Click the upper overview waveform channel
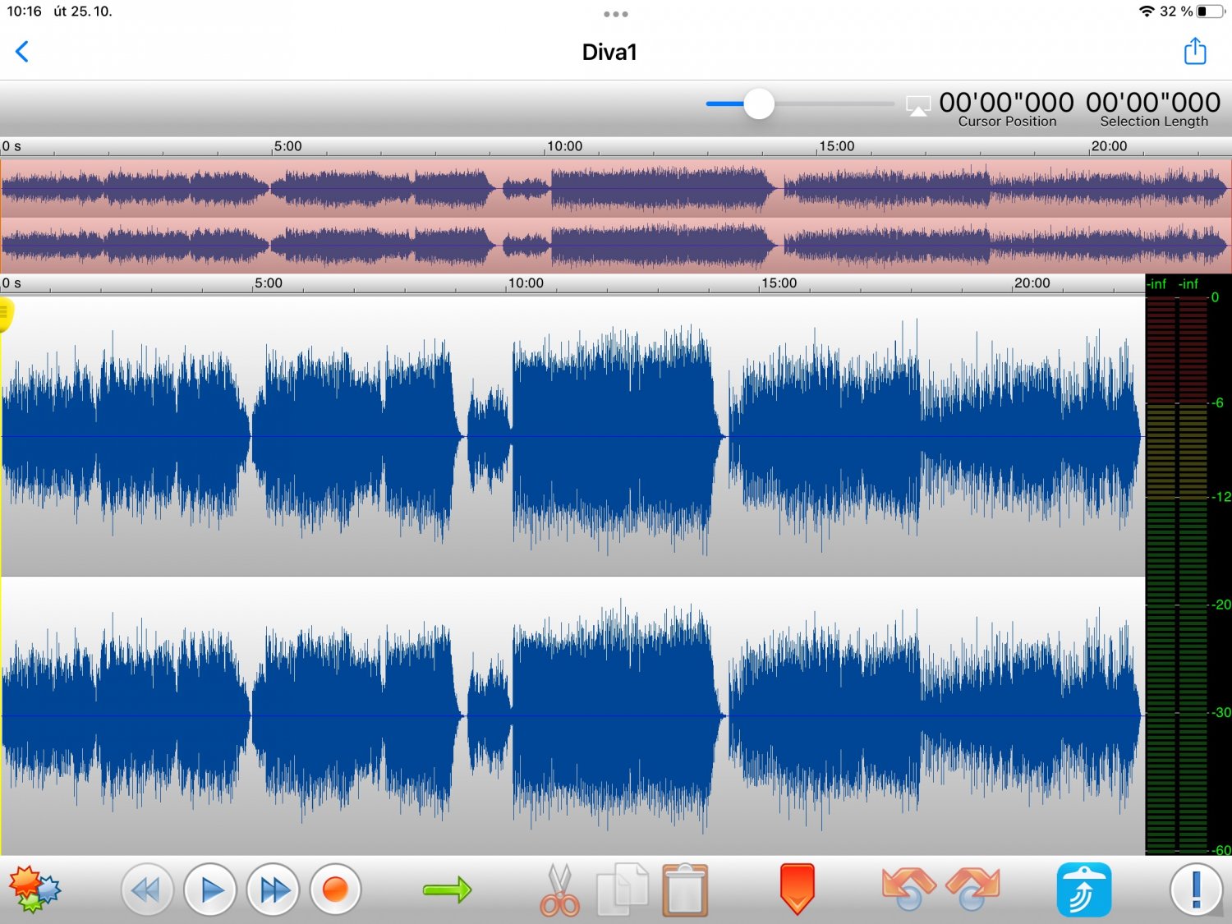The width and height of the screenshot is (1232, 924). 616,188
